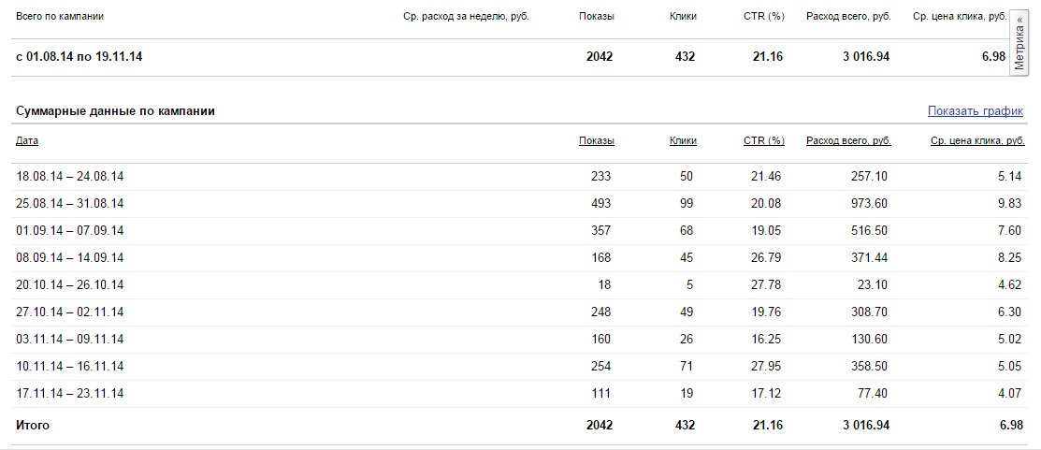Image resolution: width=1041 pixels, height=450 pixels.
Task: Click the campaign period с 01.08.14 по 19.11.14
Action: coord(80,57)
